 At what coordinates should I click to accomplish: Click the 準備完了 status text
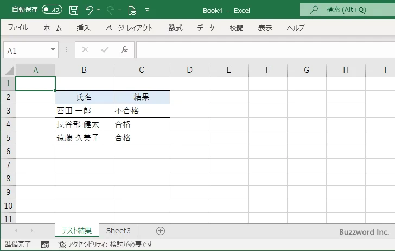pos(17,244)
